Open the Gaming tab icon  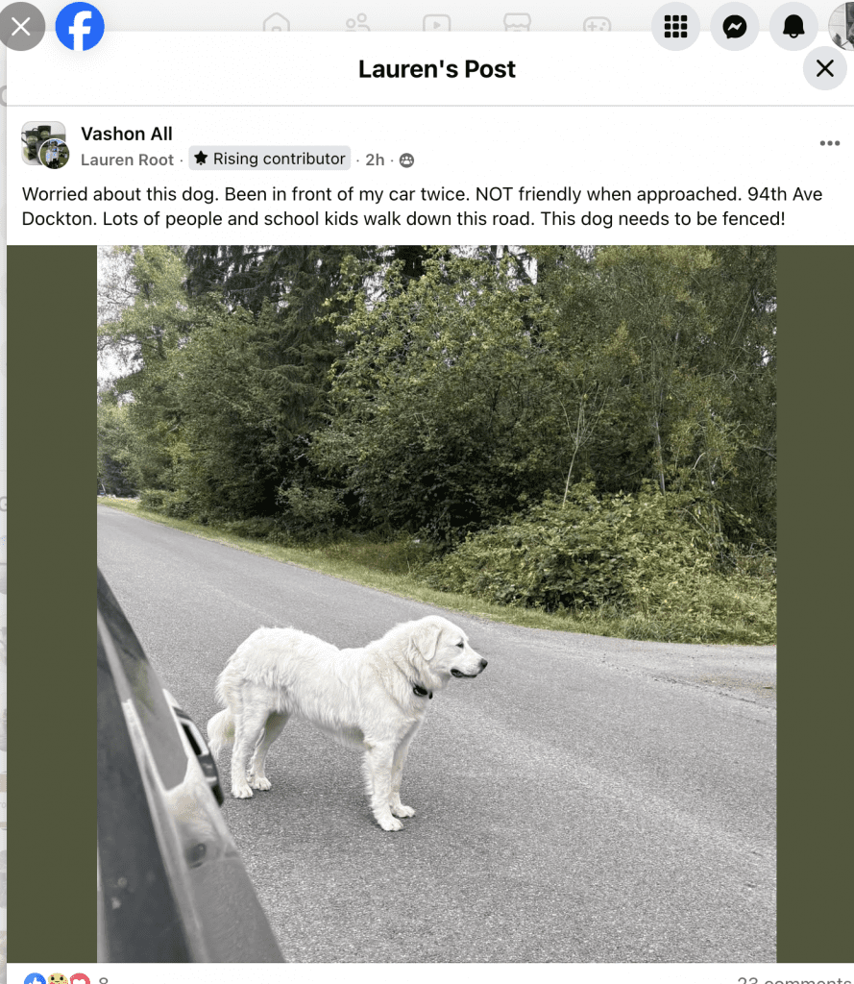pos(597,24)
